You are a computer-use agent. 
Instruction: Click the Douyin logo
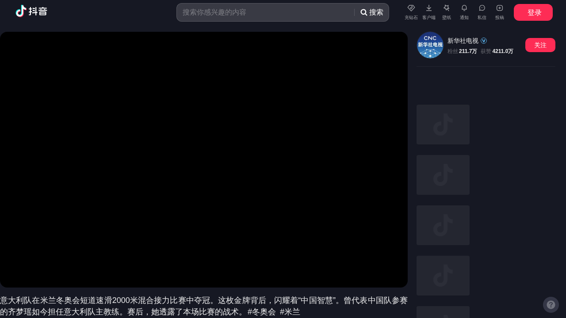tap(31, 11)
